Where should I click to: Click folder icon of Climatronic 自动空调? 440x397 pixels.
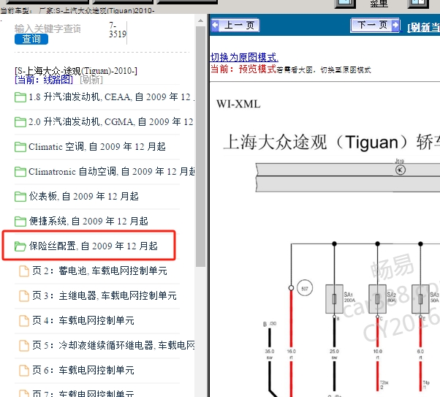click(x=20, y=172)
